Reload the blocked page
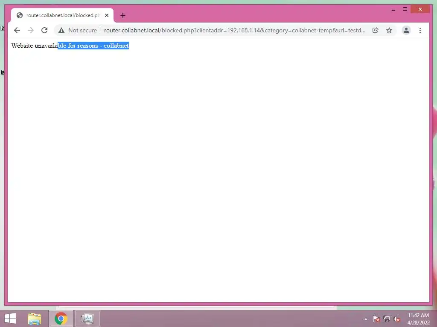The width and height of the screenshot is (437, 327). [x=44, y=30]
